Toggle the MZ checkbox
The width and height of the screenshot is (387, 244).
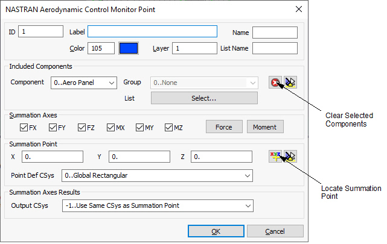[x=168, y=128]
